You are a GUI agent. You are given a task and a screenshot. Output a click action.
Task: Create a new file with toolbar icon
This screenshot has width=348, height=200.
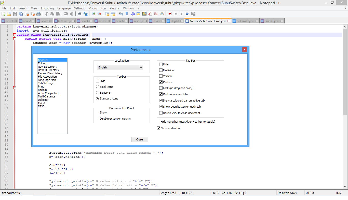coord(3,14)
